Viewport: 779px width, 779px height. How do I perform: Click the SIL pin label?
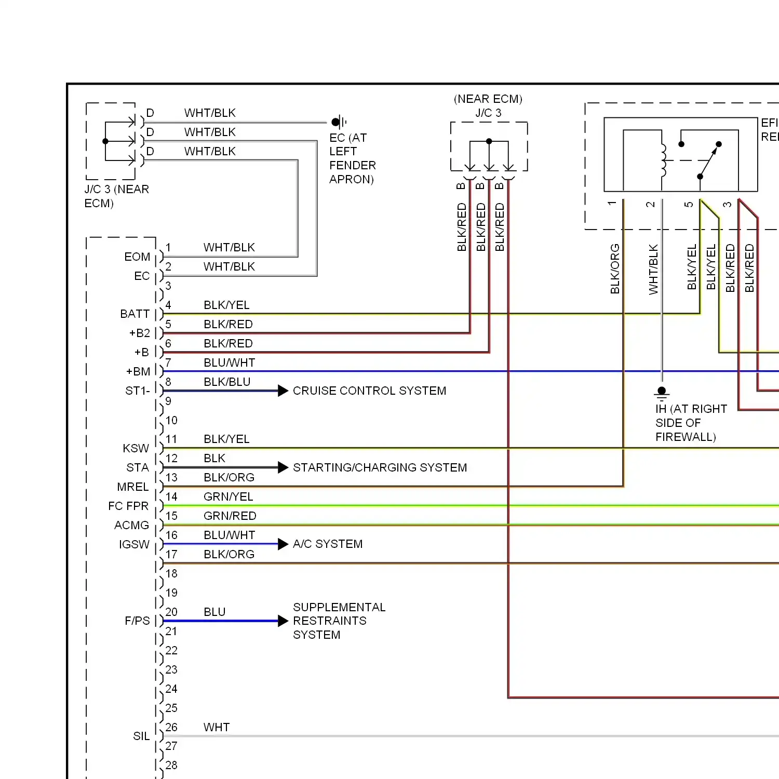click(x=141, y=736)
